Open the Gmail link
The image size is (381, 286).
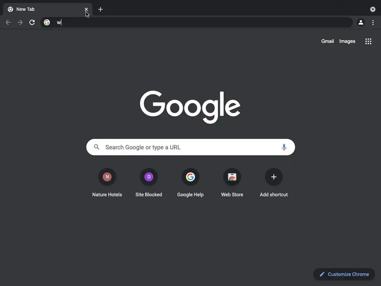tap(327, 41)
